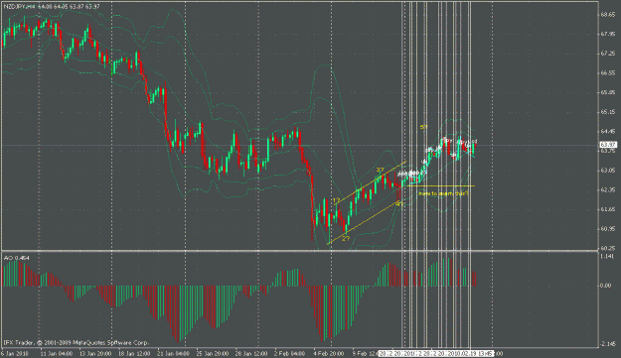Viewport: 621px width, 358px height.
Task: Click the AO 0.464 indicator label
Action: [17, 258]
